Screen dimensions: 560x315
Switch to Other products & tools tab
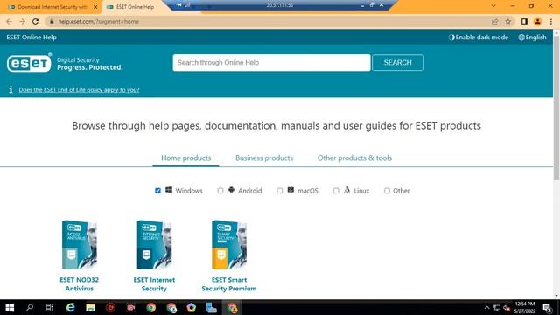pyautogui.click(x=354, y=157)
